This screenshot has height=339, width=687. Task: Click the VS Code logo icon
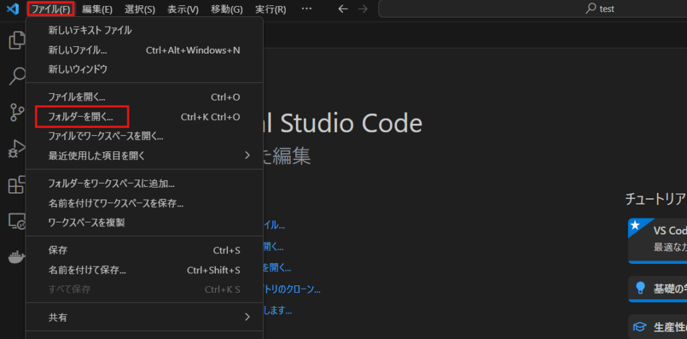[12, 9]
